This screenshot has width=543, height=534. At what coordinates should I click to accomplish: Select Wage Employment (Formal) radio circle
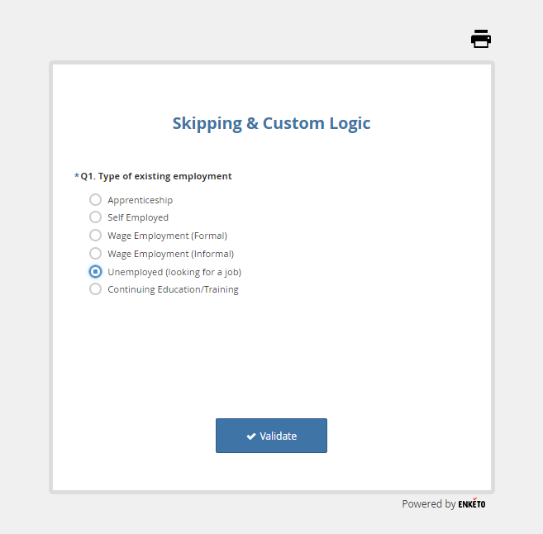[96, 236]
